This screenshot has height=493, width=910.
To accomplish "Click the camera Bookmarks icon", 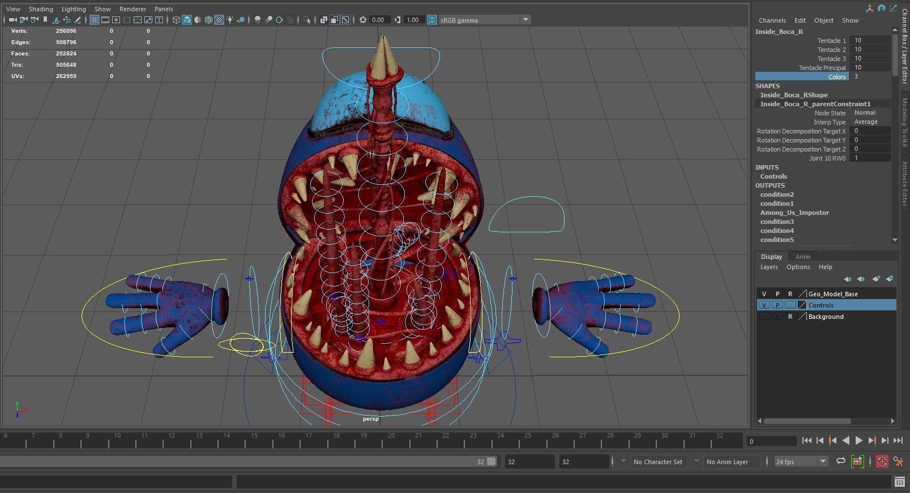I will click(x=45, y=20).
